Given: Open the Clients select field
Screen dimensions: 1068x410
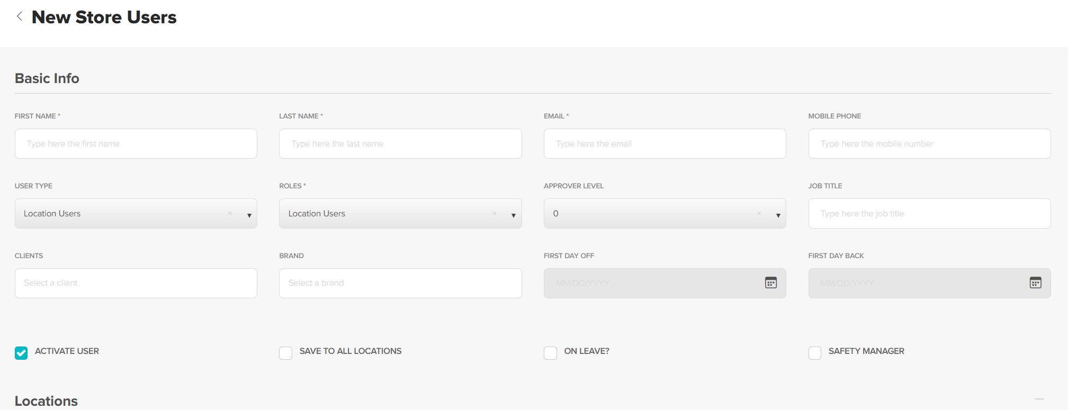Looking at the screenshot, I should click(136, 283).
